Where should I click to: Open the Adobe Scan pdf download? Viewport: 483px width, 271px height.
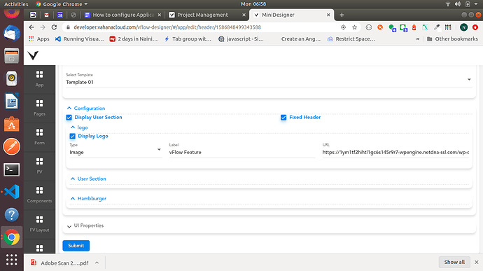tap(59, 263)
